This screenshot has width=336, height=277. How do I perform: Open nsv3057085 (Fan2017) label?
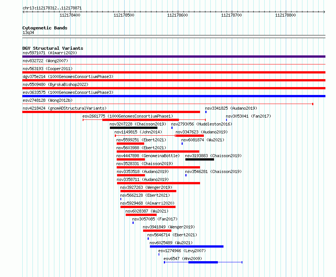(155, 219)
